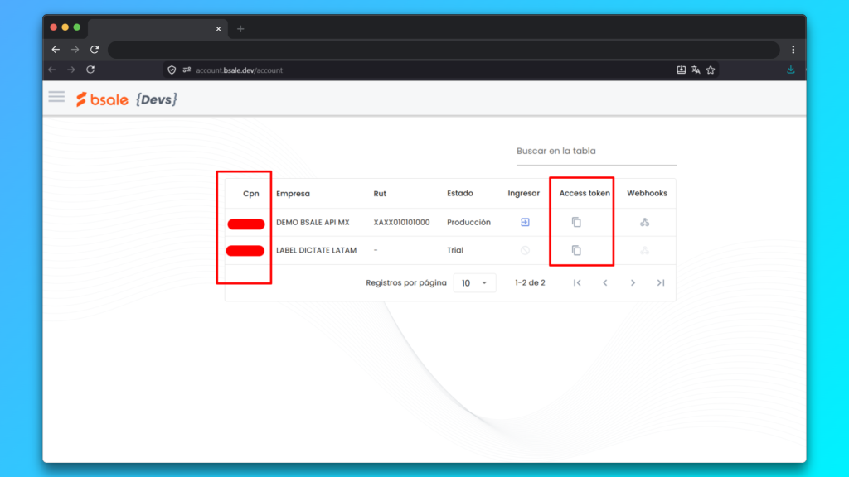The height and width of the screenshot is (477, 849).
Task: Copy access token for DEMO BSALE API MX
Action: [576, 222]
